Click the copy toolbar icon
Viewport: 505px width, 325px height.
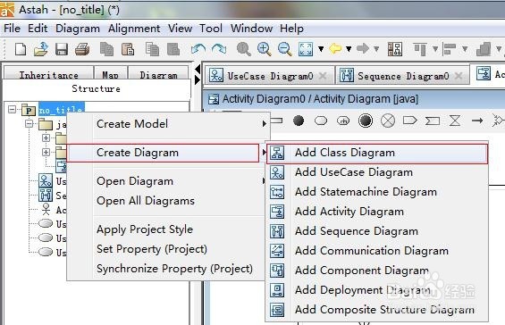[x=106, y=49]
